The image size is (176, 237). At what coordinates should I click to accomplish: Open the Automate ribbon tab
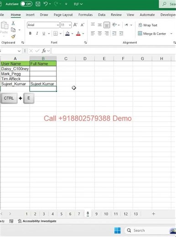147,15
